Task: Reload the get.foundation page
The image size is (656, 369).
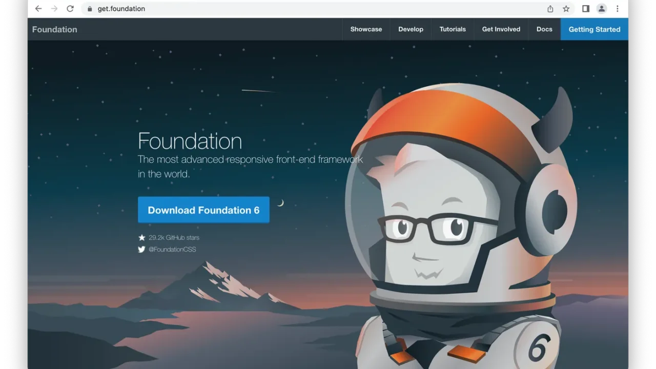Action: click(x=70, y=9)
